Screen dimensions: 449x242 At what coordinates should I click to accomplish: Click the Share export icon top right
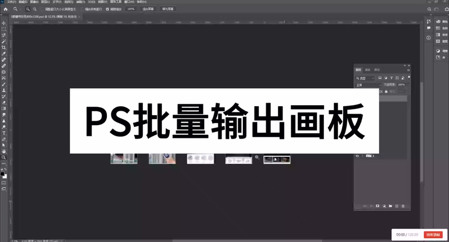[447, 9]
